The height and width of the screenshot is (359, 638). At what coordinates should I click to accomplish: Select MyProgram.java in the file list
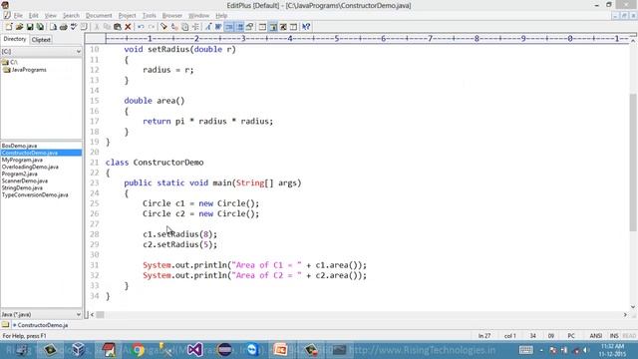tap(22, 160)
